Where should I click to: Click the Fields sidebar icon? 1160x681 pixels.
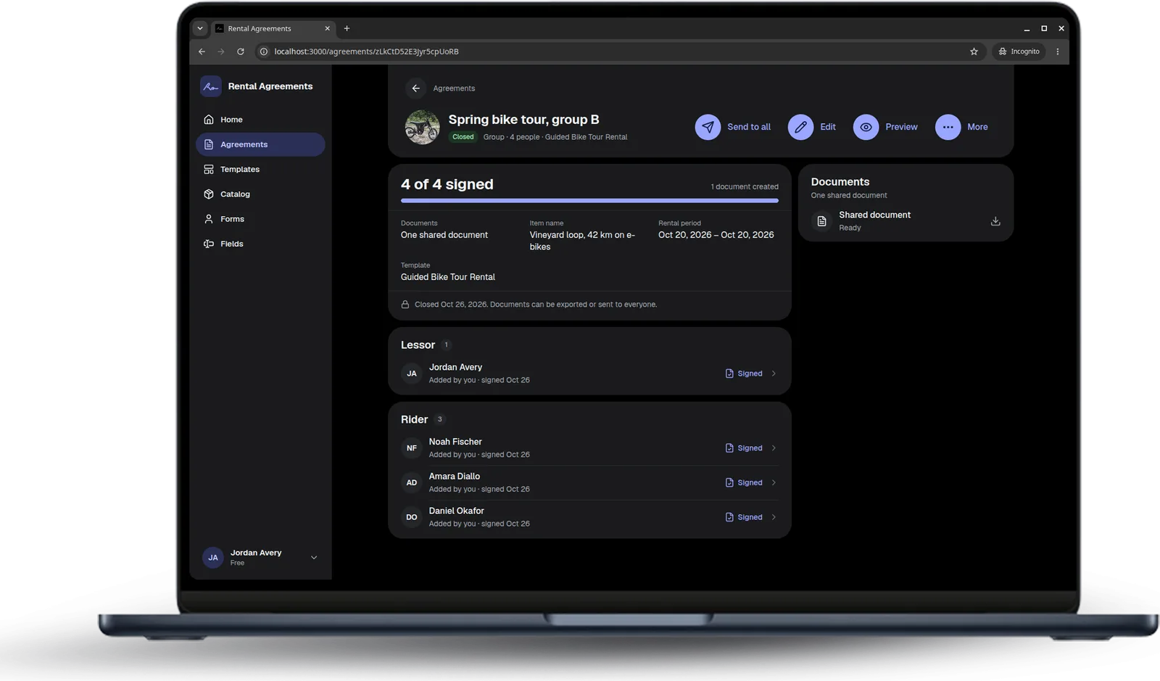(x=209, y=244)
